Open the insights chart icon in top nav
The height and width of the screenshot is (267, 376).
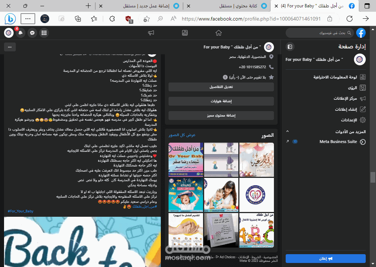pos(185,33)
